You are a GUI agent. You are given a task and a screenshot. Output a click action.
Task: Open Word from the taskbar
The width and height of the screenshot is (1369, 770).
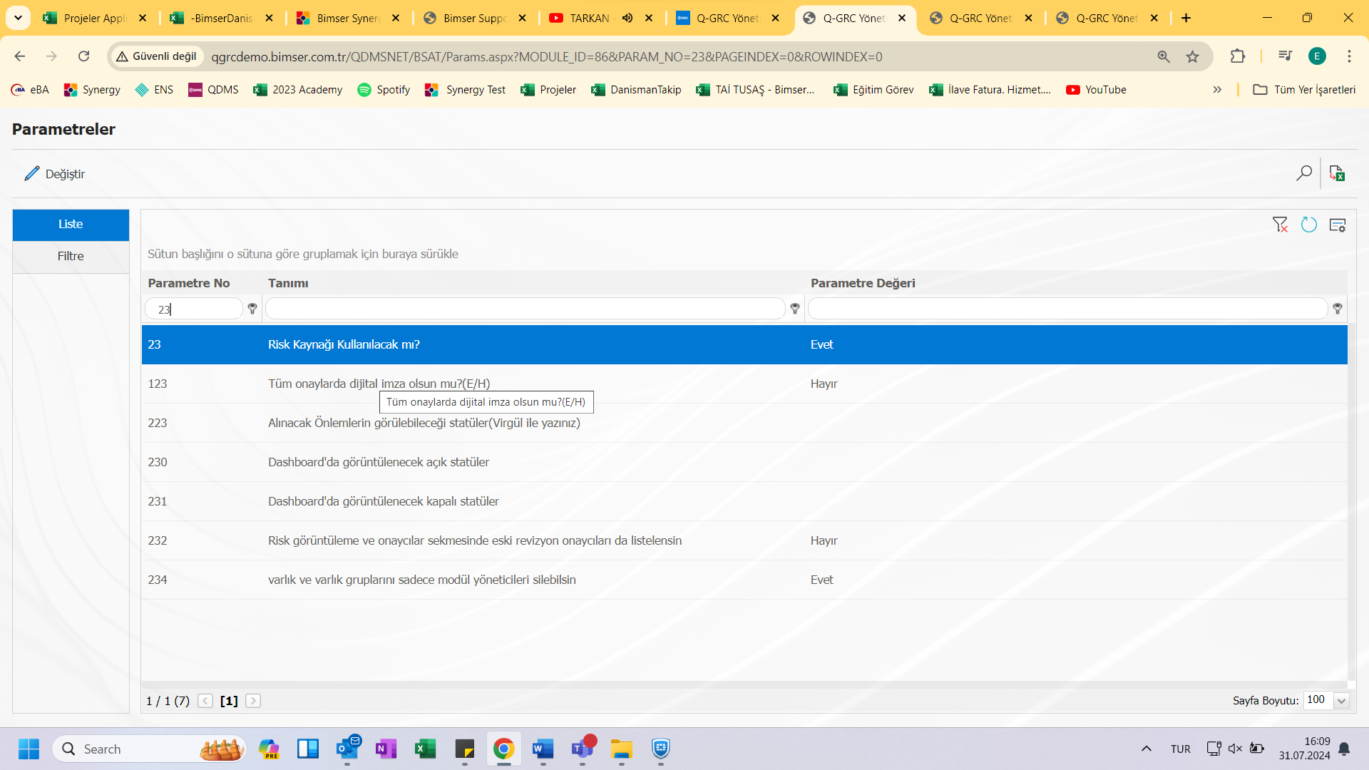coord(543,749)
